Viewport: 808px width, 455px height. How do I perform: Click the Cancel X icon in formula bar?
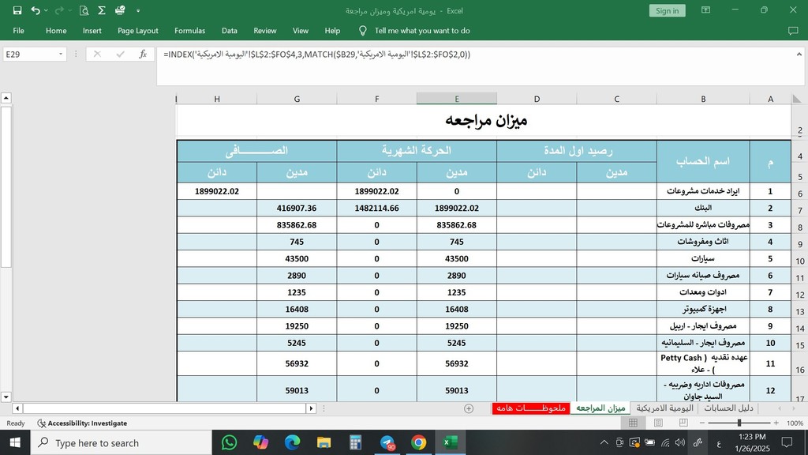click(x=97, y=55)
